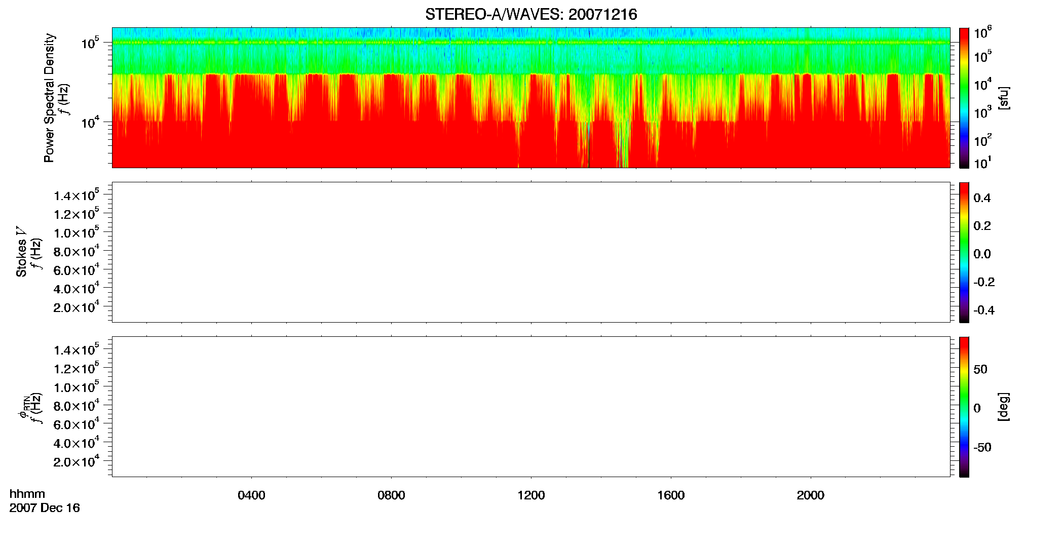This screenshot has width=1062, height=547.
Task: Click the 8.0×10^4 tick on the Stokes V axis
Action: [77, 251]
